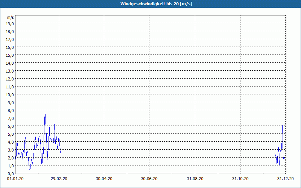The height and width of the screenshot is (188, 301).
Task: Click the 0,0 origin label on the y-axis
Action: point(10,173)
